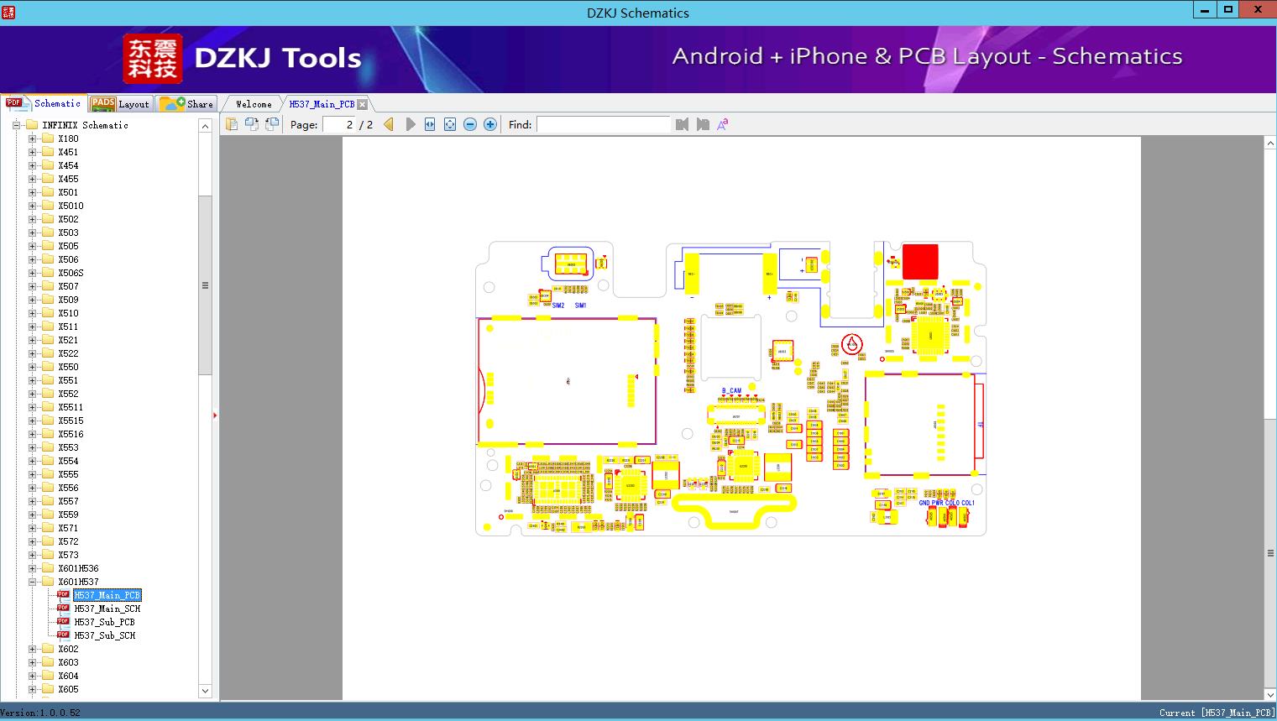
Task: Click the X451 folder icon
Action: pos(48,152)
